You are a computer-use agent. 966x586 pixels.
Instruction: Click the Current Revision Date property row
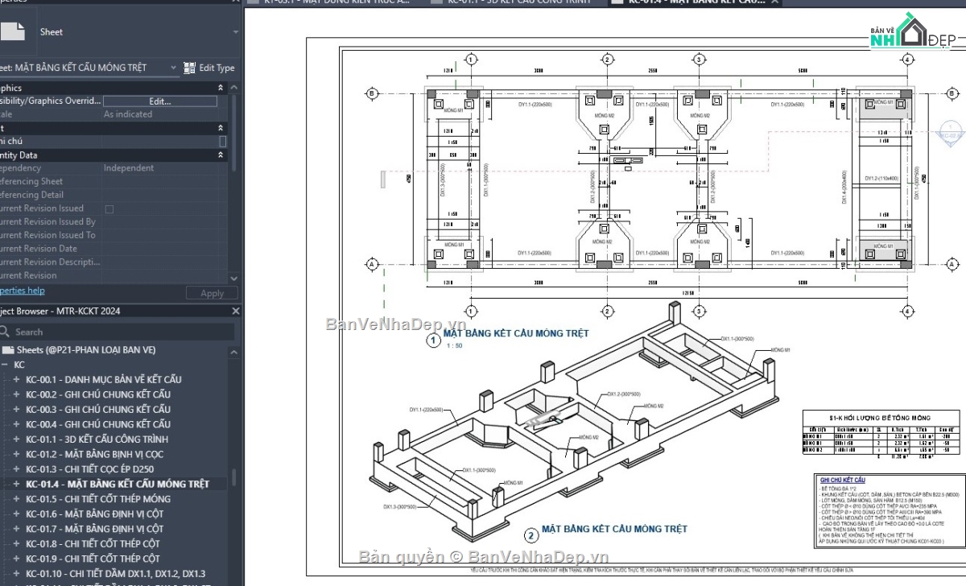[114, 249]
